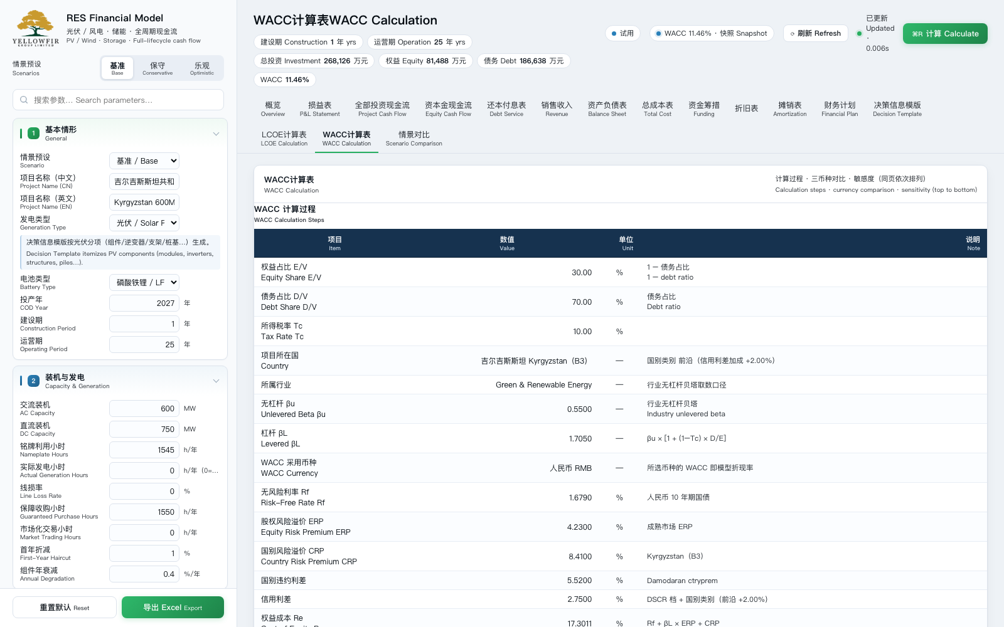
Task: Select the 乐观 Optimistic scenario toggle
Action: coord(202,68)
